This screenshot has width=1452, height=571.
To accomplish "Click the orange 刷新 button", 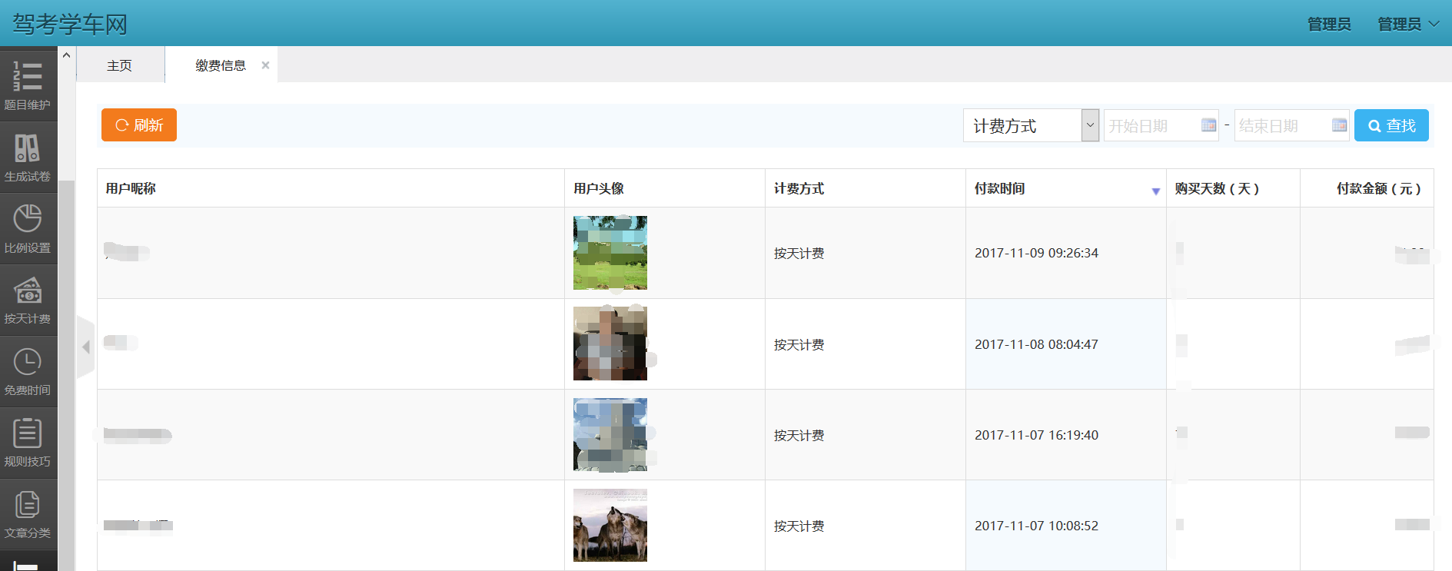I will pos(139,125).
